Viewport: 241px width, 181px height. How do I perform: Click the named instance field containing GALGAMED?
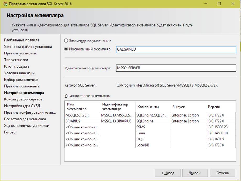click(x=176, y=49)
